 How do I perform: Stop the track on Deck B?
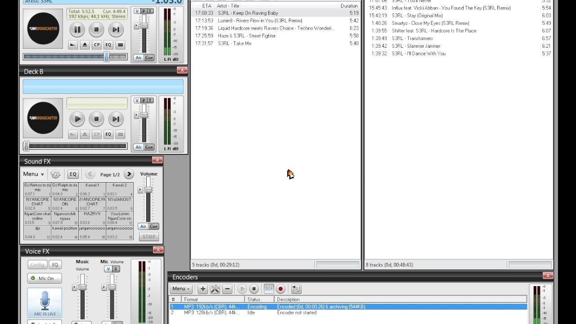(x=96, y=119)
